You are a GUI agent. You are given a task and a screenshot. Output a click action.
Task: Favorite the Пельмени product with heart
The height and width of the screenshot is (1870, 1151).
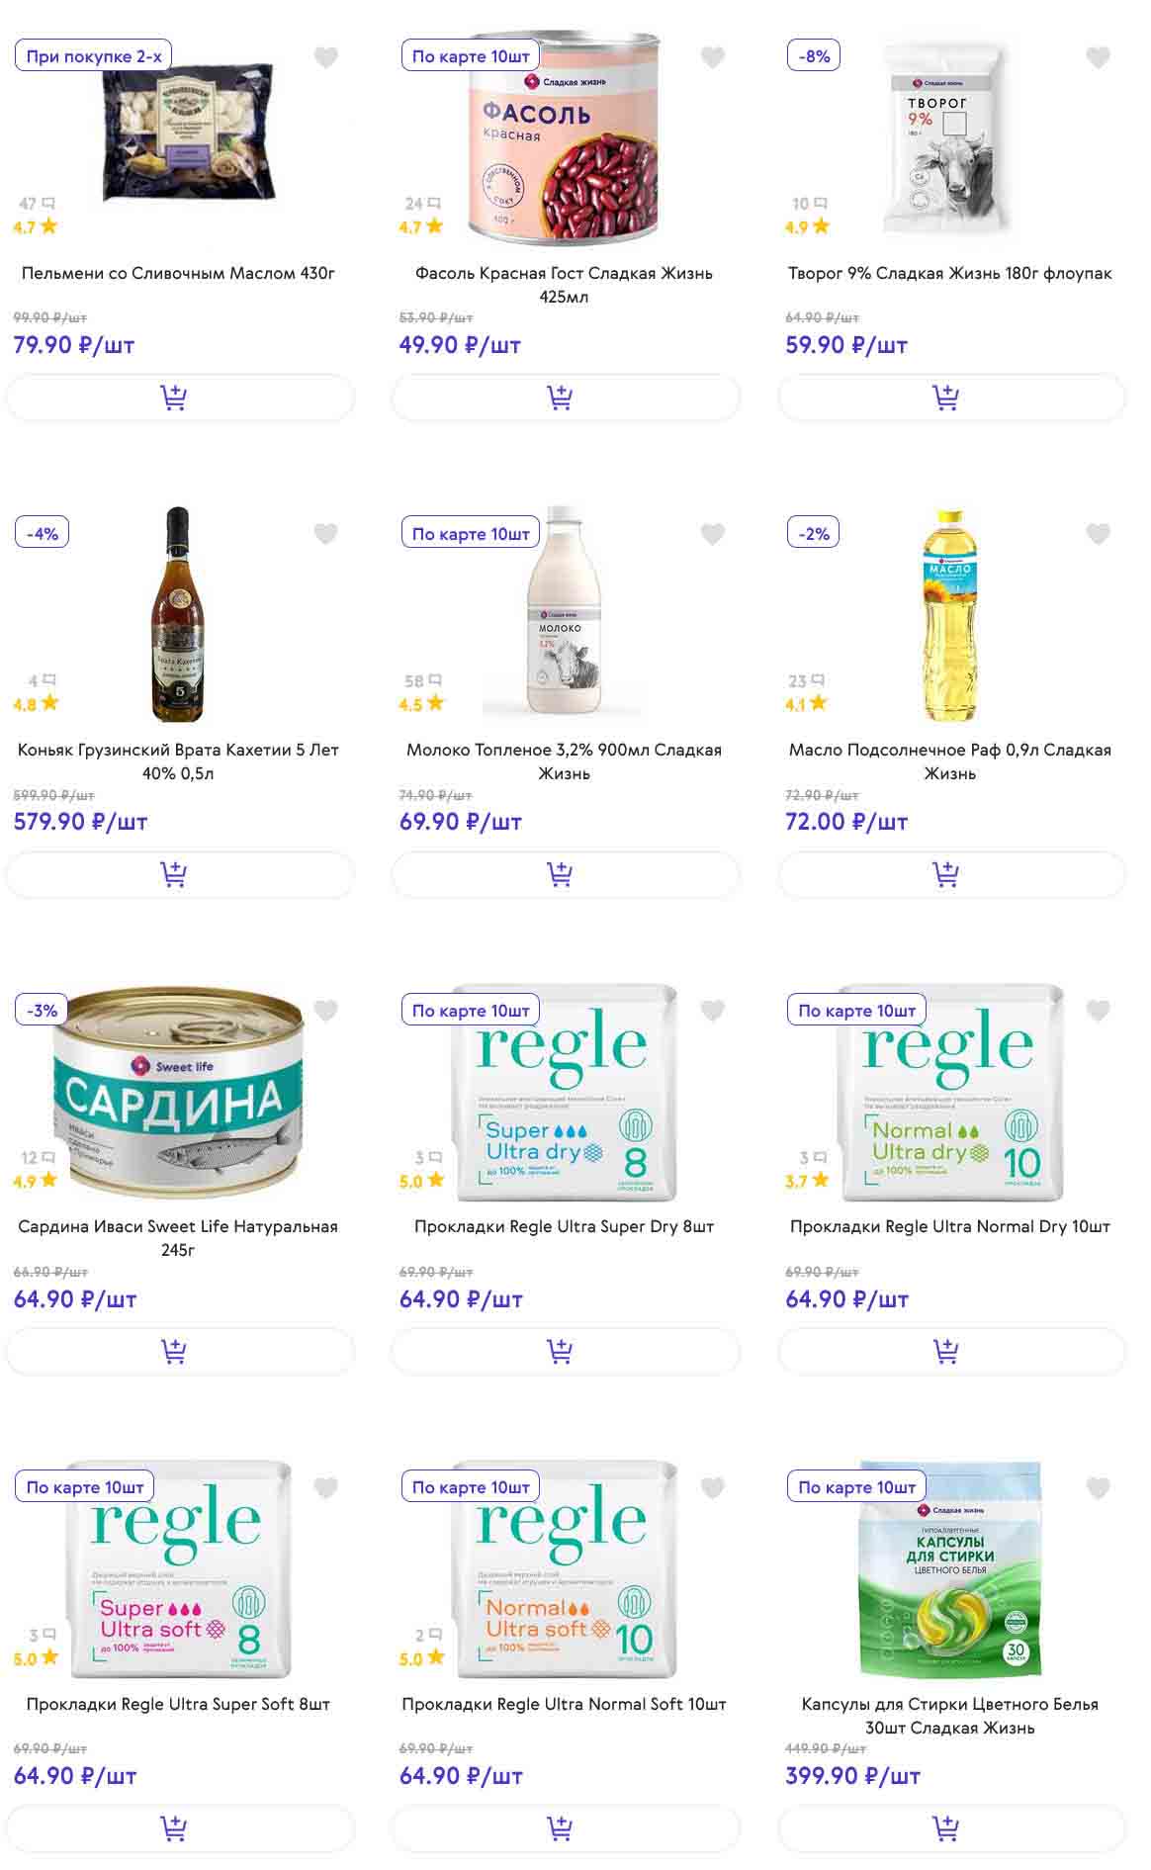click(326, 57)
